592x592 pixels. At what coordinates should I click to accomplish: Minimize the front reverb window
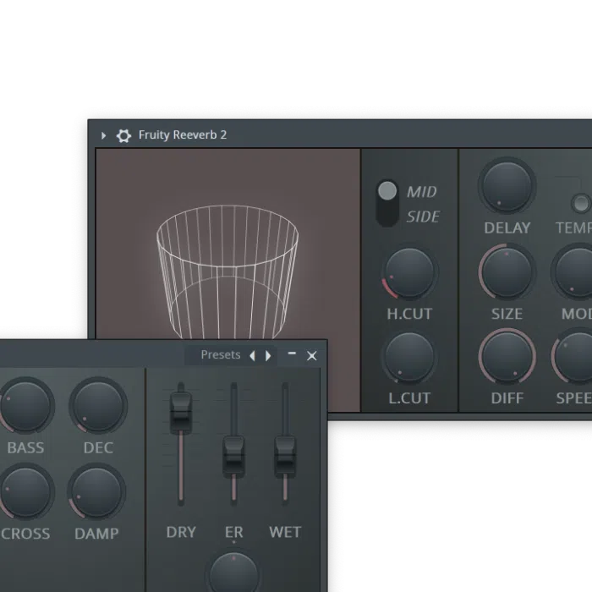(x=292, y=354)
